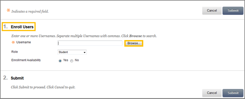The width and height of the screenshot is (245, 99).
Task: Click the 'Yes' label text
Action: point(66,60)
